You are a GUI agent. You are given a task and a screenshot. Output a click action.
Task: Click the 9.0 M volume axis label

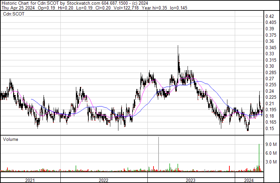tap(271, 144)
